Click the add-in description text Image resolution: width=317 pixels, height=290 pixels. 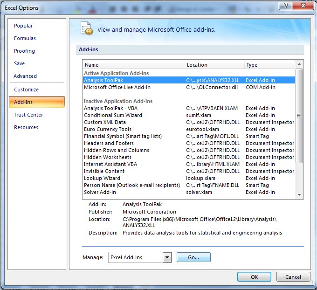[202, 233]
